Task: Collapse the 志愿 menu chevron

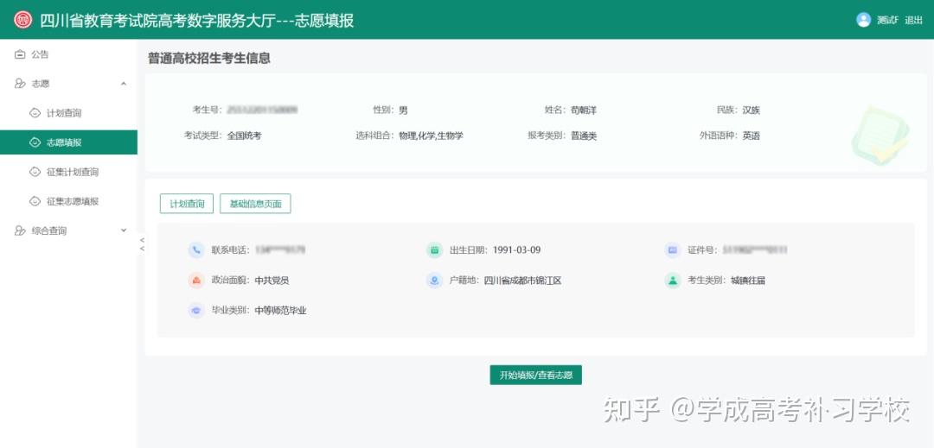Action: pyautogui.click(x=124, y=84)
